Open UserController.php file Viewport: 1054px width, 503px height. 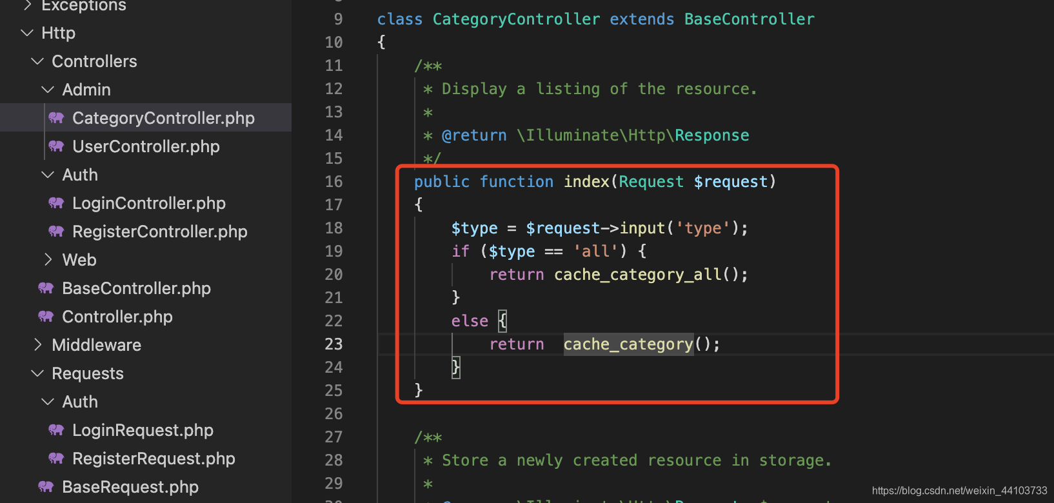coord(146,146)
